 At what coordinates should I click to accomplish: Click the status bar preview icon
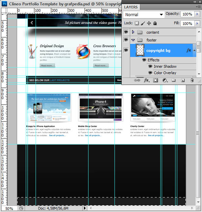21,208
